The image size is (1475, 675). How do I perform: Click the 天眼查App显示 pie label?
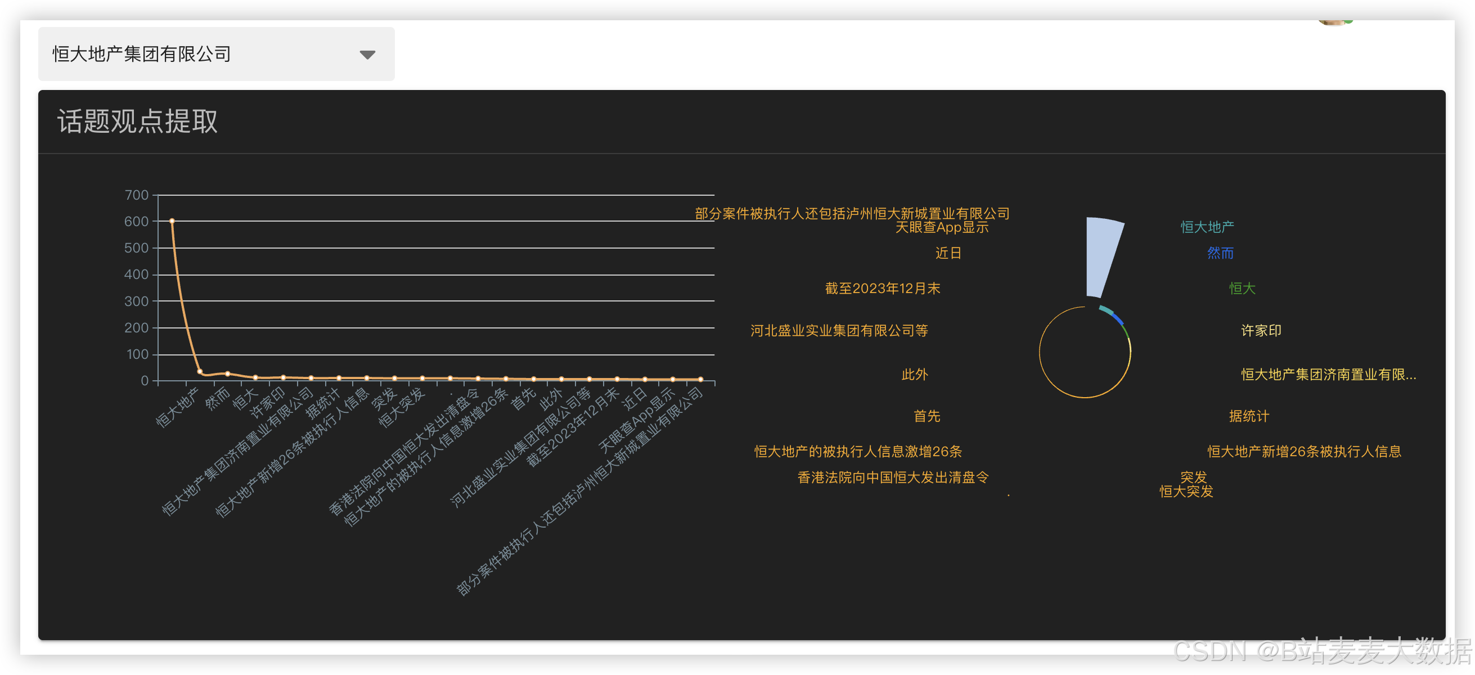point(941,227)
